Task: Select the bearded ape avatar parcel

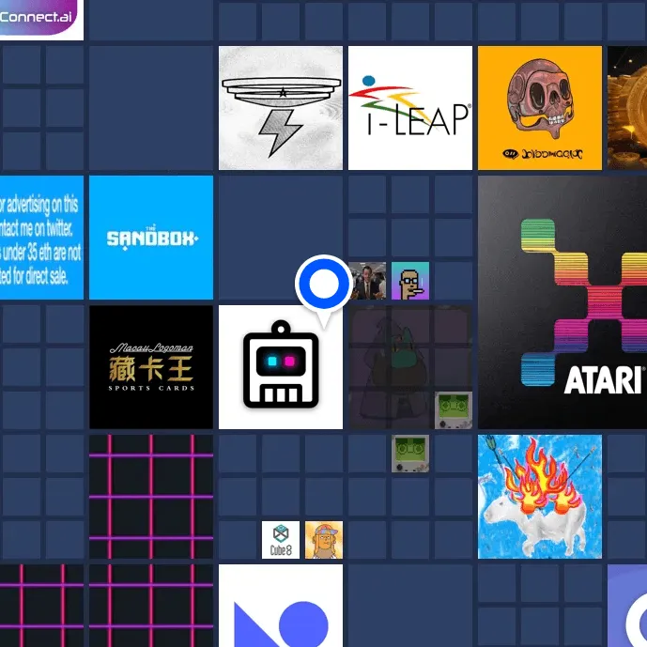Action: 324,540
